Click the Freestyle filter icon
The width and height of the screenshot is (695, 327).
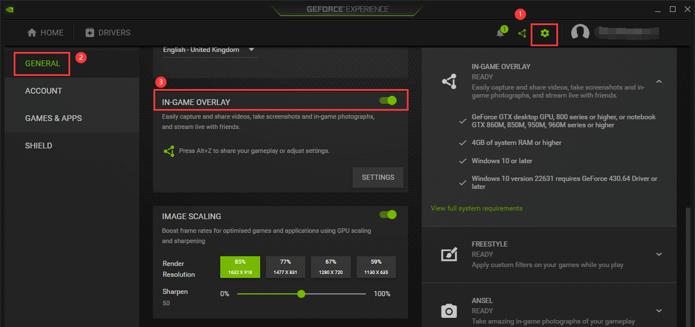[x=450, y=255]
